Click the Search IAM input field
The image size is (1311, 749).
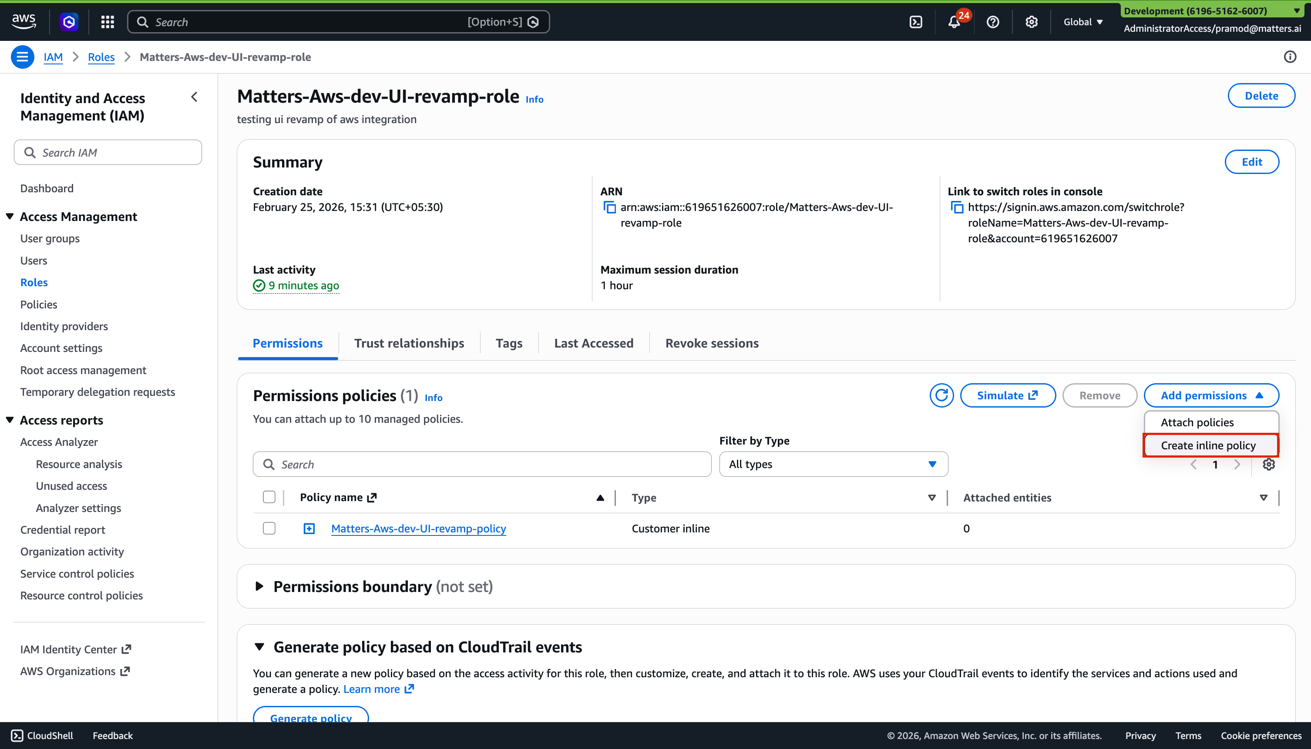[108, 152]
